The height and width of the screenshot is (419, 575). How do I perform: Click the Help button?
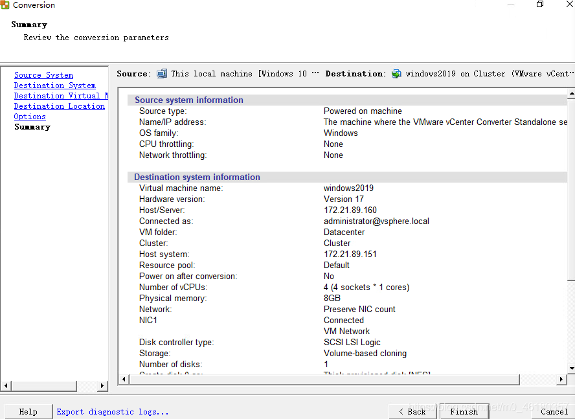pyautogui.click(x=28, y=412)
